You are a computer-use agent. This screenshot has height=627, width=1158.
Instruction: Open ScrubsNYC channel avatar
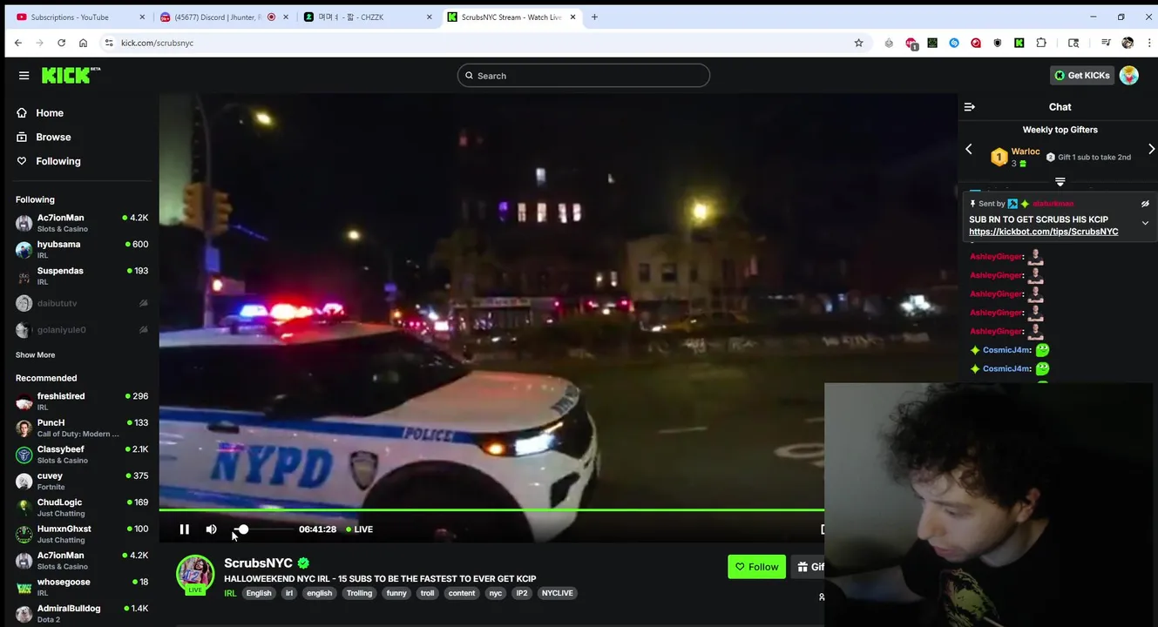pos(195,575)
